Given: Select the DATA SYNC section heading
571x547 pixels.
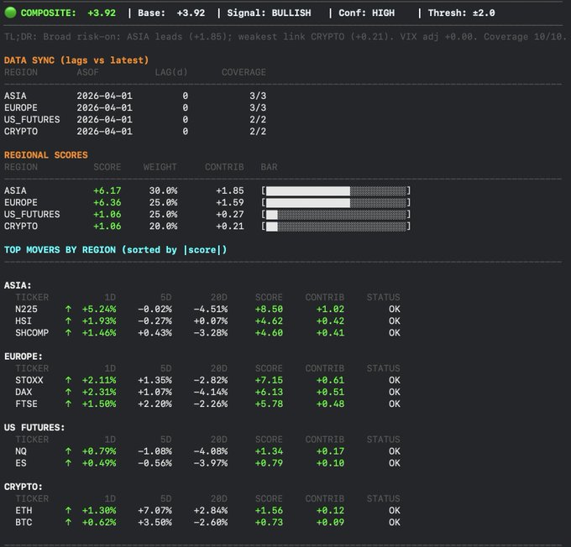Looking at the screenshot, I should click(76, 60).
